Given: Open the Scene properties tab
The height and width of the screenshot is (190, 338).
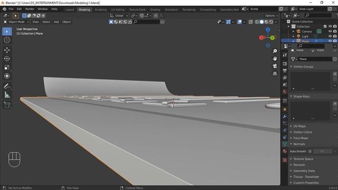Looking at the screenshot, I should point(285,84).
